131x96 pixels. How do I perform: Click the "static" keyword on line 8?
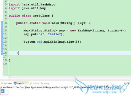click(x=35, y=23)
